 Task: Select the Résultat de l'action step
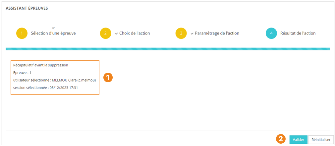pos(298,34)
